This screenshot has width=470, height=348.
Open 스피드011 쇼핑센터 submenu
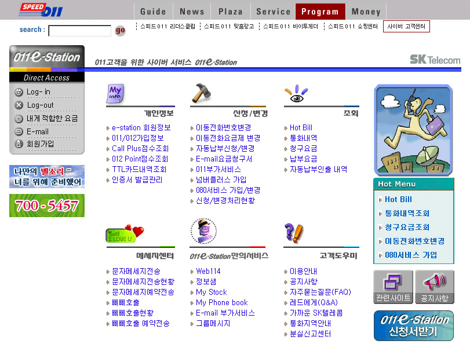point(353,27)
